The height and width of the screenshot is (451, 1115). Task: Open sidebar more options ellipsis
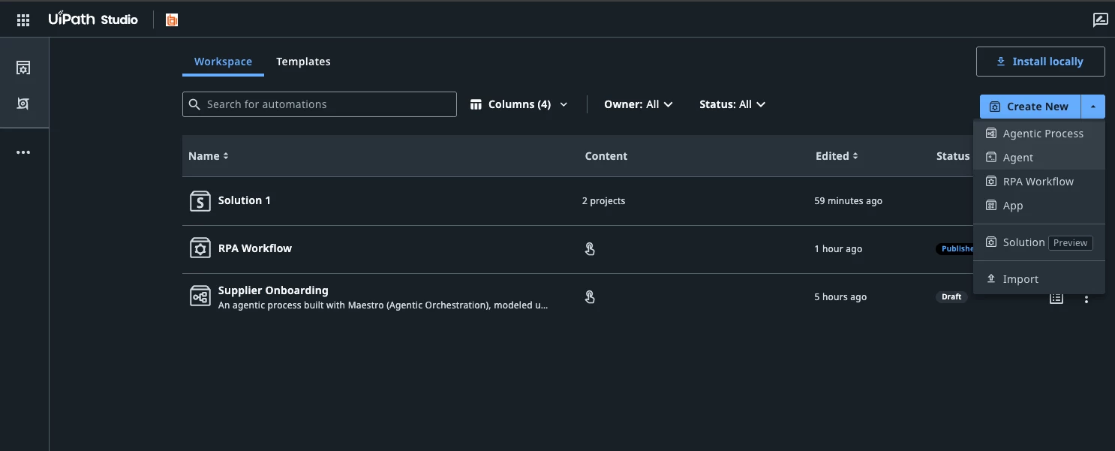click(x=23, y=152)
